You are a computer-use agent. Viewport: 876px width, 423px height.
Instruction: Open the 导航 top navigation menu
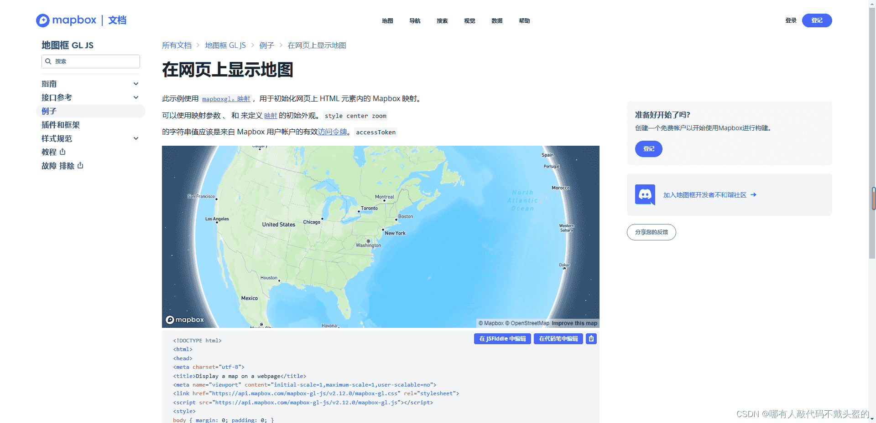click(415, 21)
